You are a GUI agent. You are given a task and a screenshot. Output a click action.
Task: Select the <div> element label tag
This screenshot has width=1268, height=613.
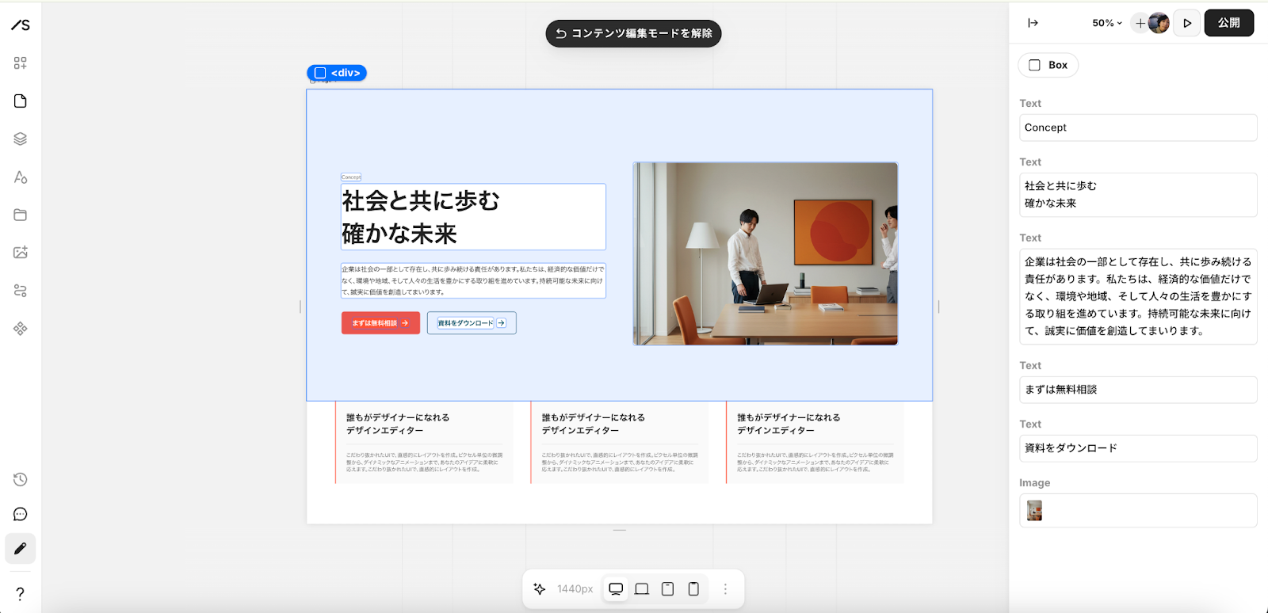(337, 73)
